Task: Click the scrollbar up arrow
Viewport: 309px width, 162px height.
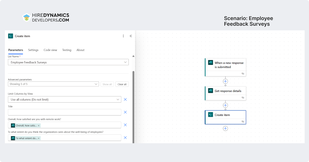Action: 133,56
